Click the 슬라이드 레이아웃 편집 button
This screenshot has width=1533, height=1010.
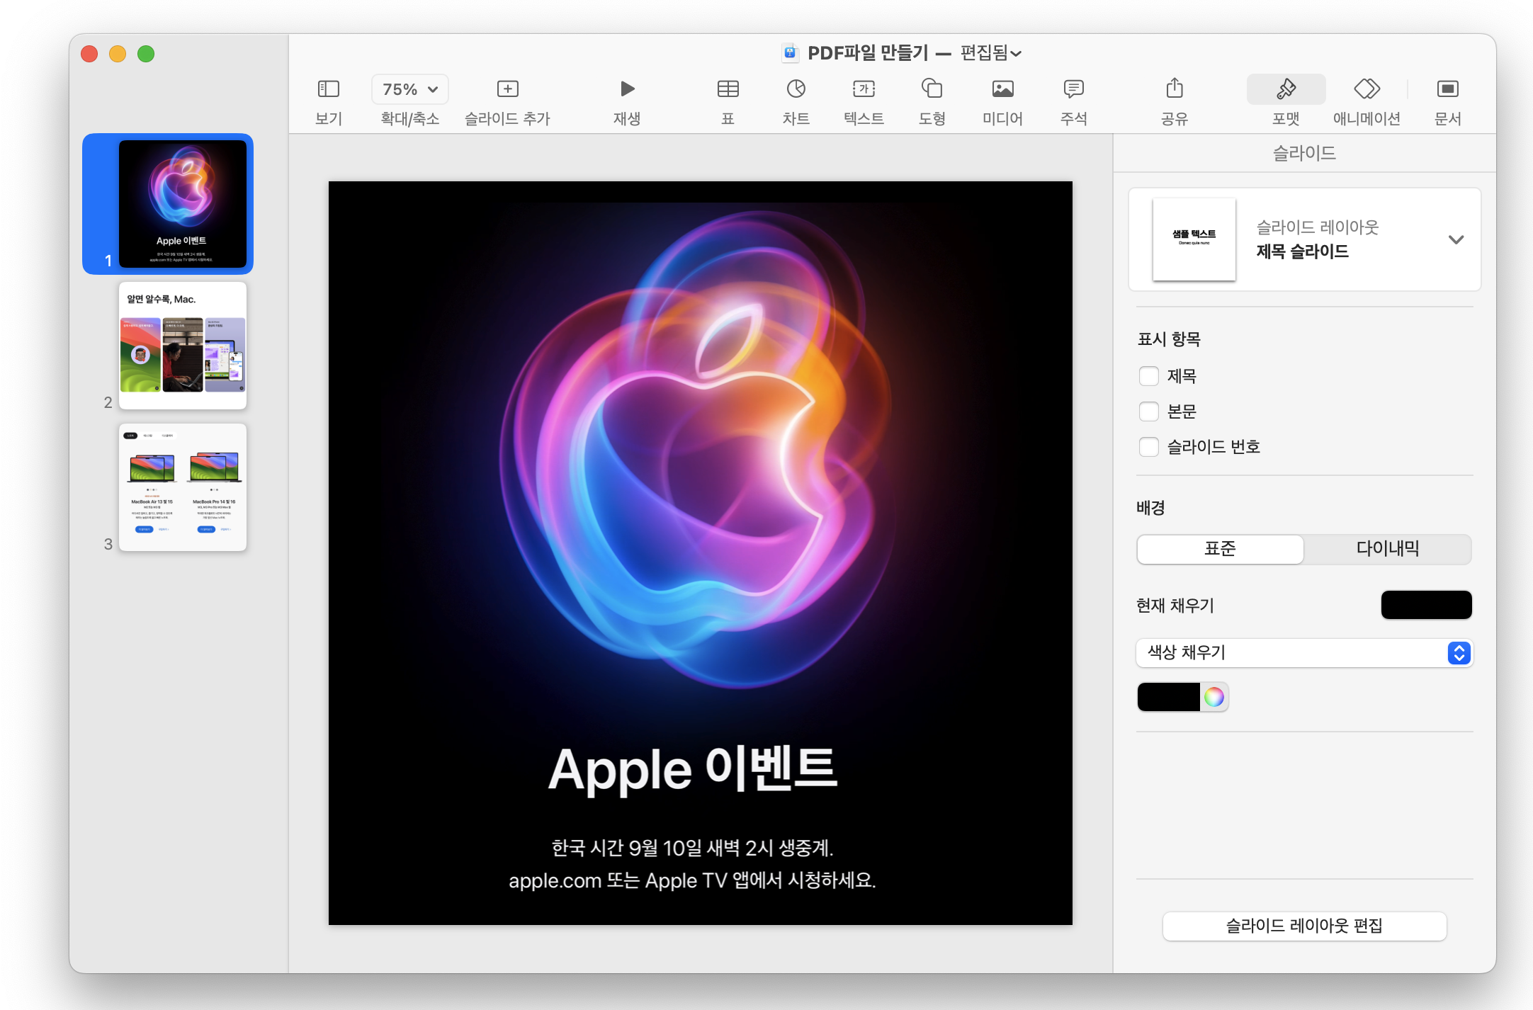click(1304, 926)
